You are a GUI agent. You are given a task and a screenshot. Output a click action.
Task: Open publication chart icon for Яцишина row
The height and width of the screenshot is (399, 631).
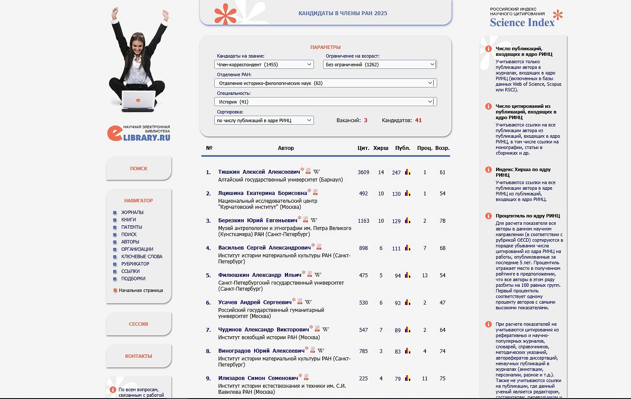point(408,193)
